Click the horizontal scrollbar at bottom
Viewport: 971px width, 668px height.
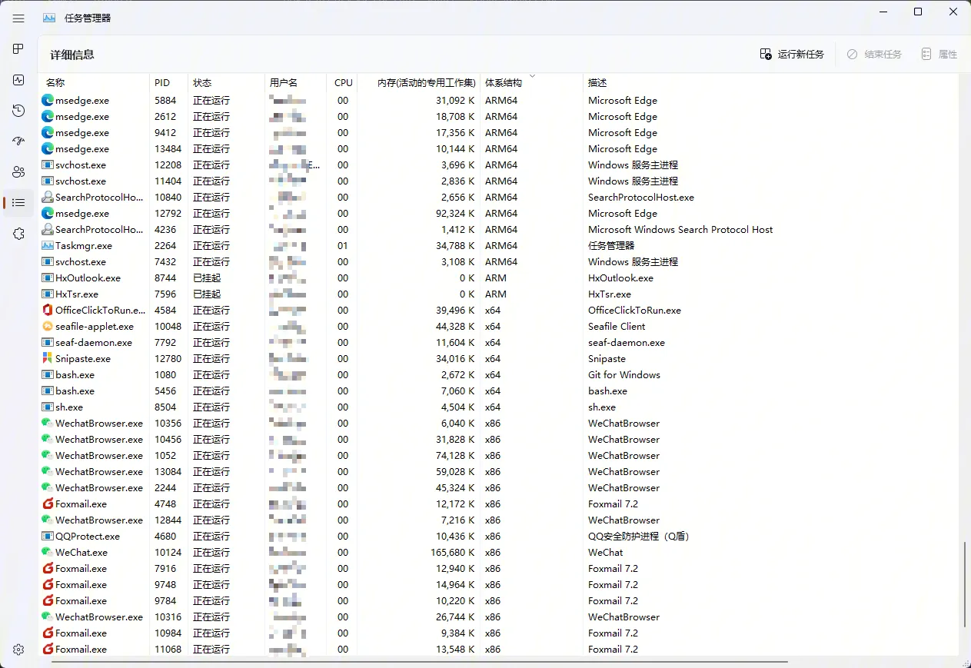[x=419, y=661]
